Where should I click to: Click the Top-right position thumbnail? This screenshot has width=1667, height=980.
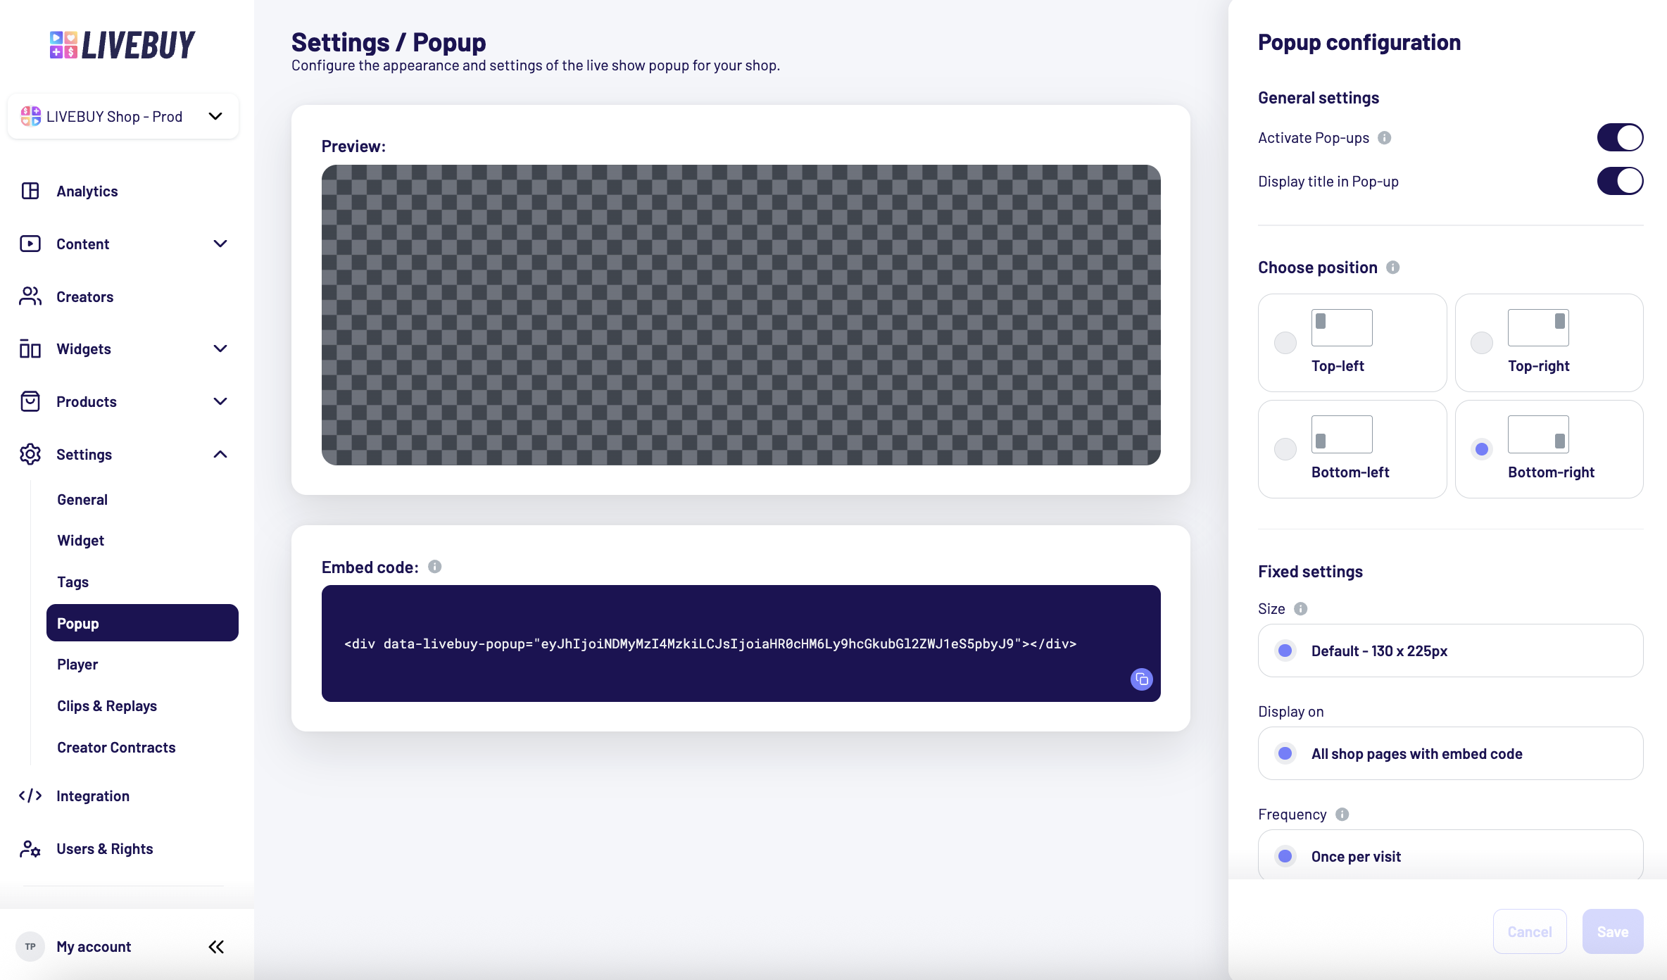click(x=1538, y=327)
